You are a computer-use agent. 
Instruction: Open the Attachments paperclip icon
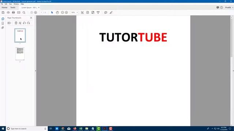(x=3, y=28)
